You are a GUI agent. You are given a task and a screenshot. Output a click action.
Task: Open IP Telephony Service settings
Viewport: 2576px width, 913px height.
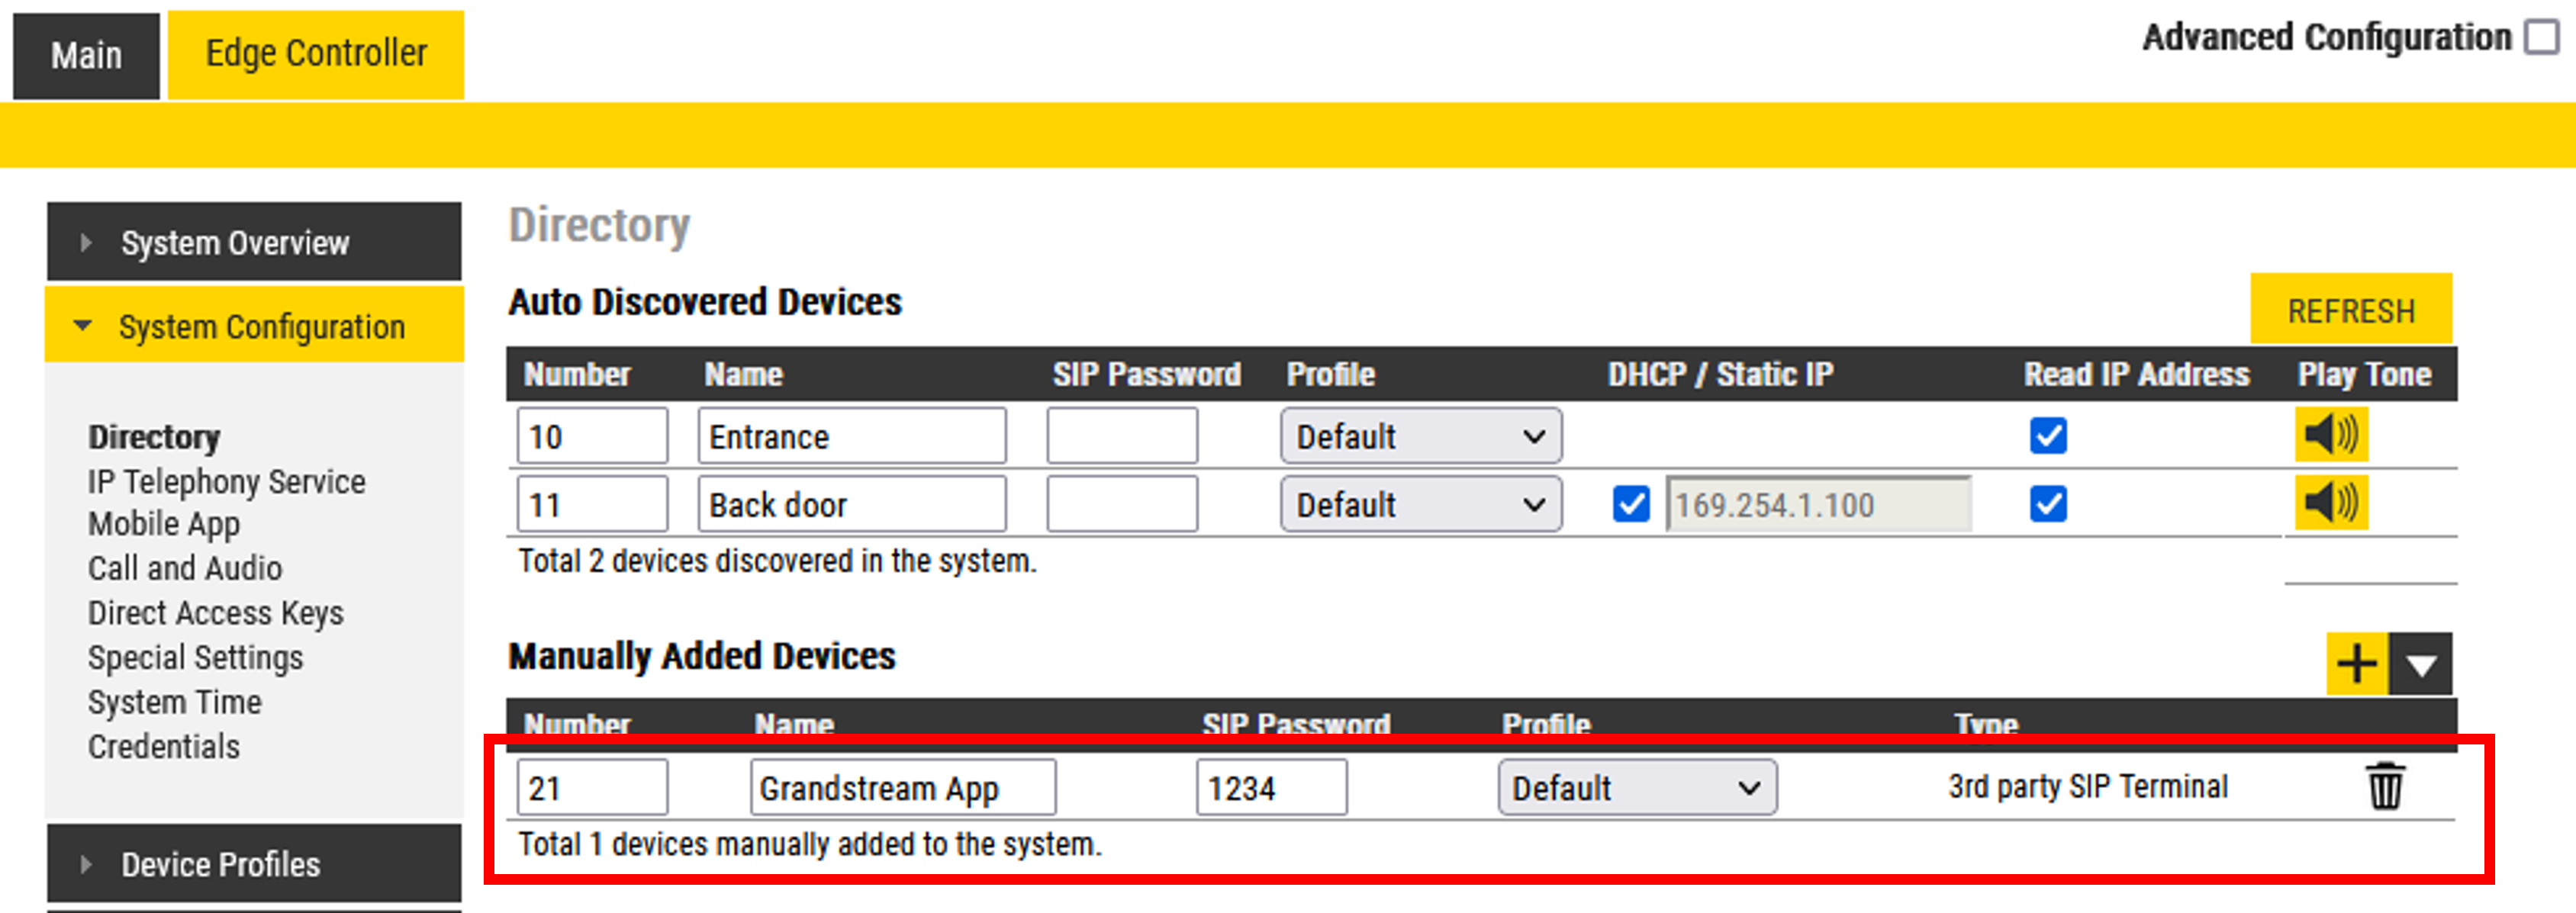pos(226,482)
